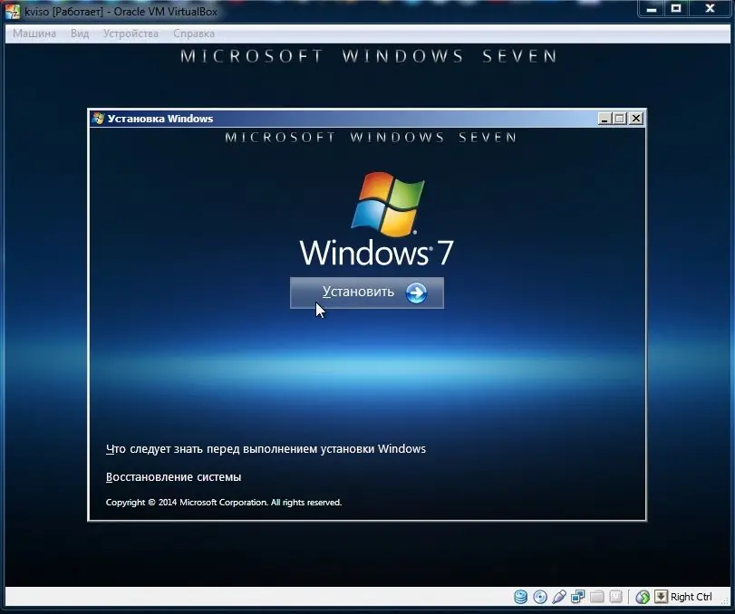The image size is (735, 614).
Task: Click the optical disc status icon
Action: [540, 597]
